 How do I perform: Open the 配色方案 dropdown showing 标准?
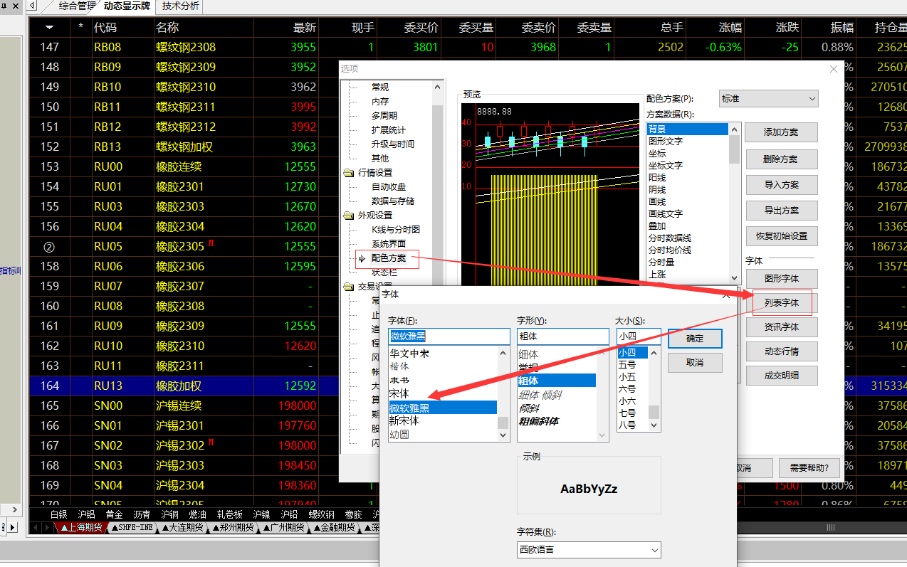(768, 98)
